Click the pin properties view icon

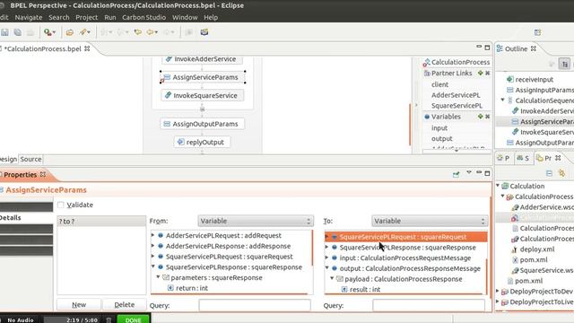tap(456, 174)
